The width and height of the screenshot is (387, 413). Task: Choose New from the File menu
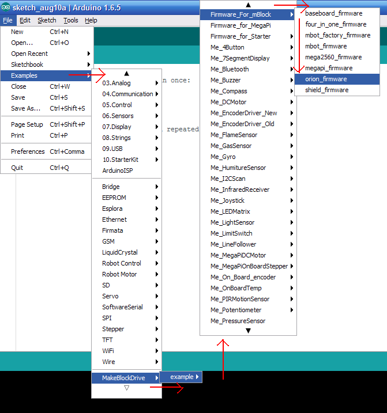[x=46, y=32]
